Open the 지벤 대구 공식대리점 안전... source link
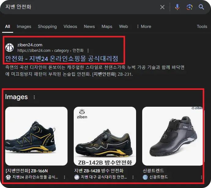The height and width of the screenshot is (188, 211). [x=104, y=177]
